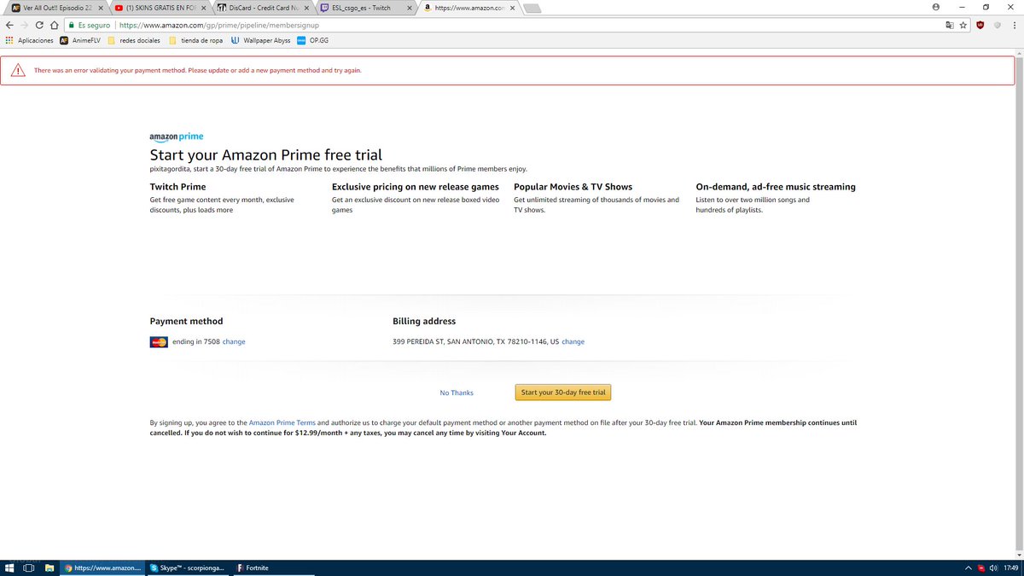
Task: Close the DisCard tab
Action: tap(305, 8)
